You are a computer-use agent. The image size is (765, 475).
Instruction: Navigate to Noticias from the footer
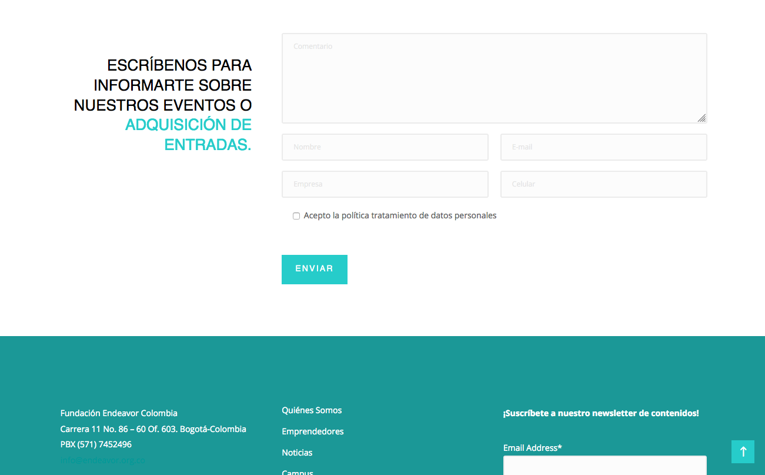coord(297,453)
